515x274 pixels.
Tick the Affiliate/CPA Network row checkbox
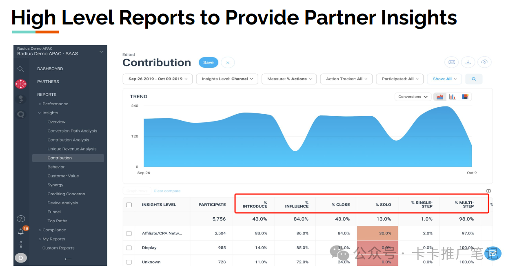[129, 234]
